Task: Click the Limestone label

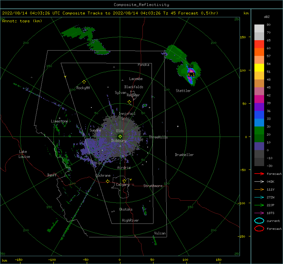Action: coord(59,121)
